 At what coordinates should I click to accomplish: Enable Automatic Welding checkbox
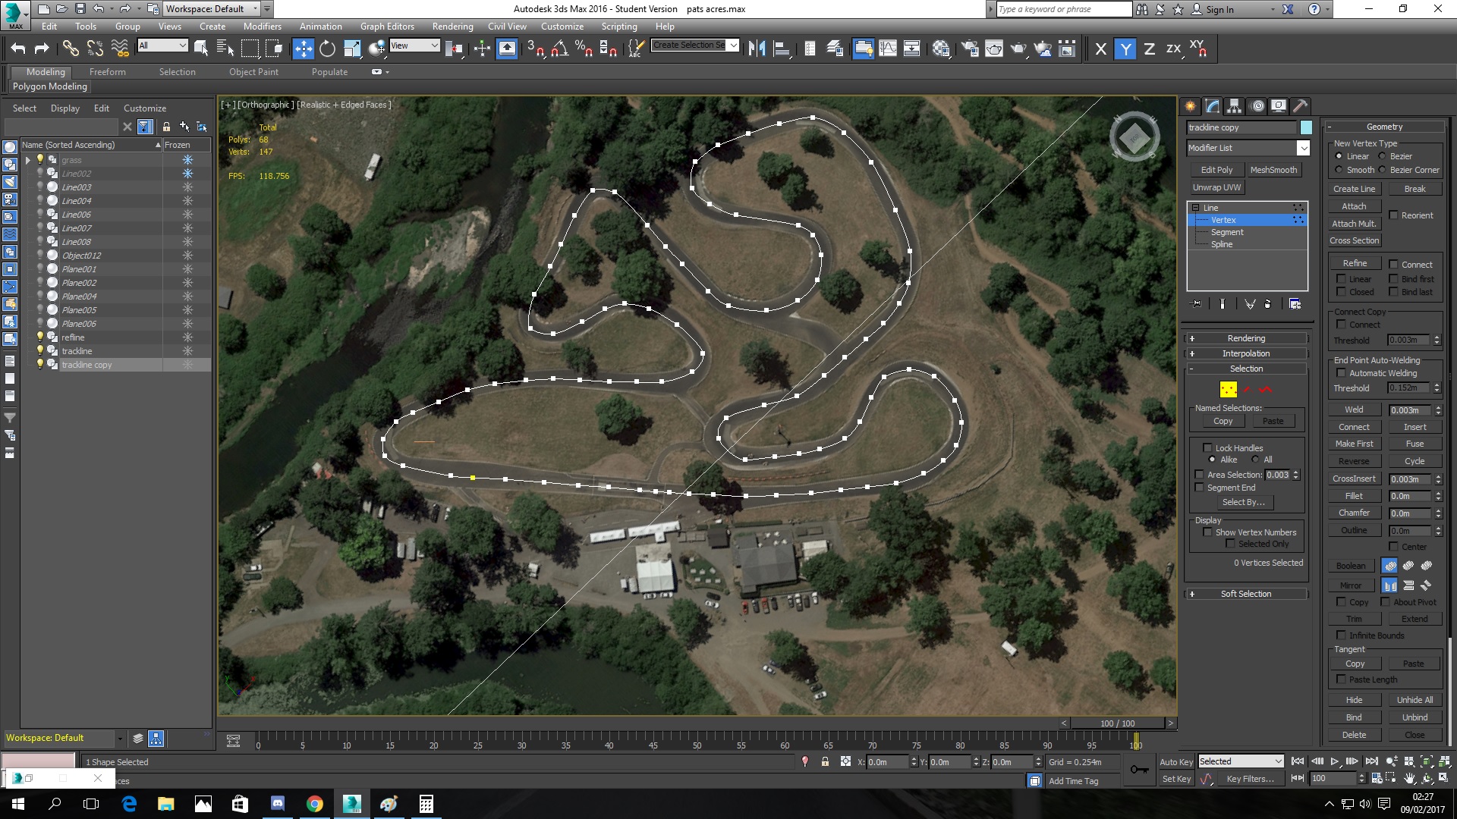click(1341, 373)
